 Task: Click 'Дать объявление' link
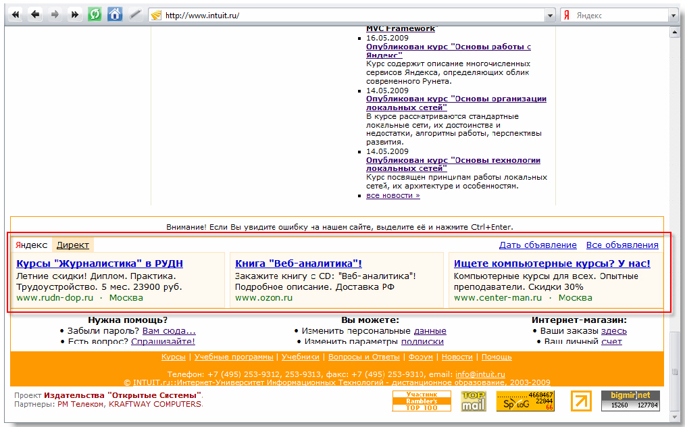pos(538,245)
